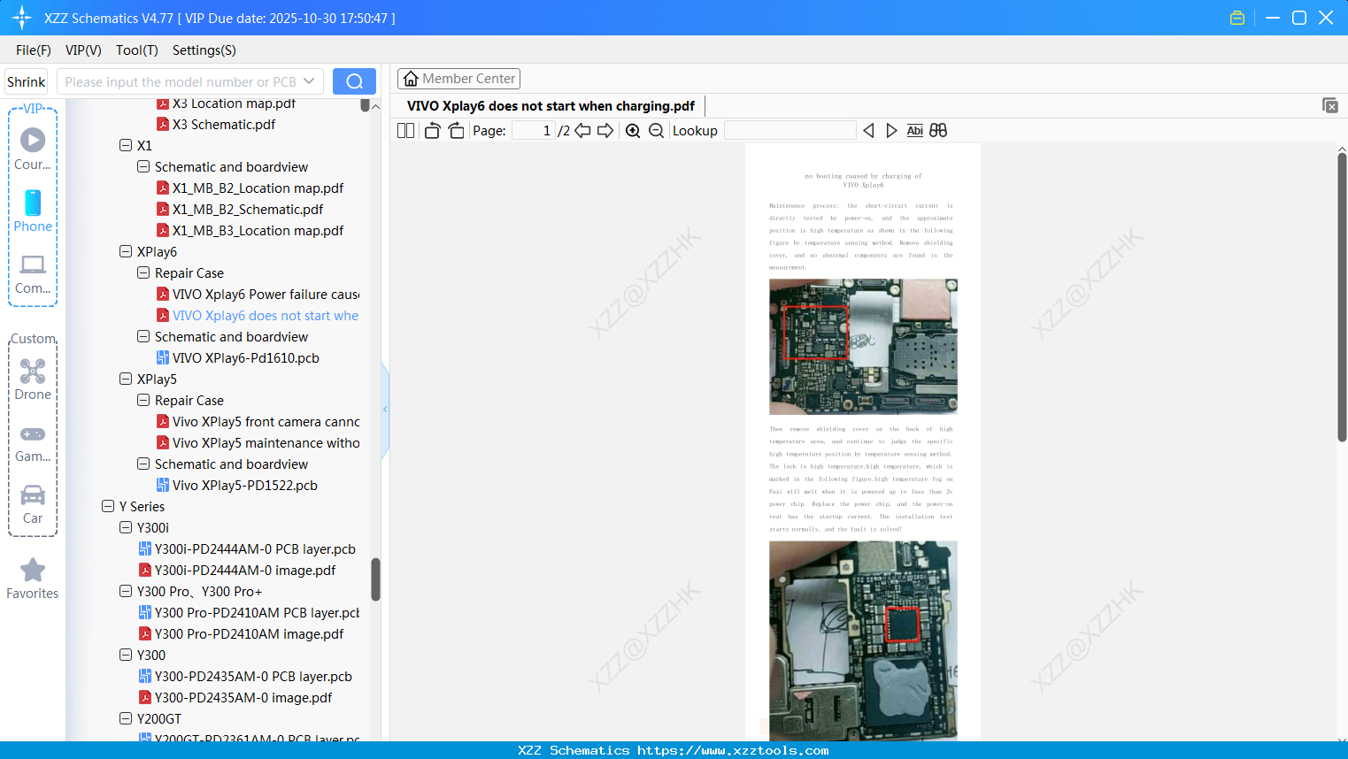The width and height of the screenshot is (1348, 759).
Task: Zoom out of the PDF
Action: [656, 131]
